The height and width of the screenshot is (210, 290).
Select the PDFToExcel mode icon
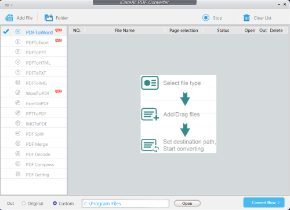(18, 42)
